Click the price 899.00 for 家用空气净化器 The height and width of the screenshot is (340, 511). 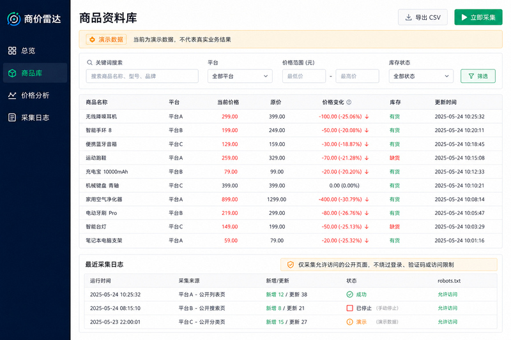(x=230, y=199)
